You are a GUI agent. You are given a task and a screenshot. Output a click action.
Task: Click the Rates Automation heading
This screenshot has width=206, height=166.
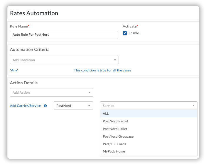(34, 13)
